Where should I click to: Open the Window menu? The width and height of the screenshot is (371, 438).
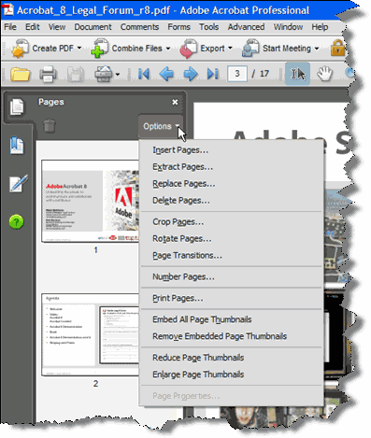point(288,27)
